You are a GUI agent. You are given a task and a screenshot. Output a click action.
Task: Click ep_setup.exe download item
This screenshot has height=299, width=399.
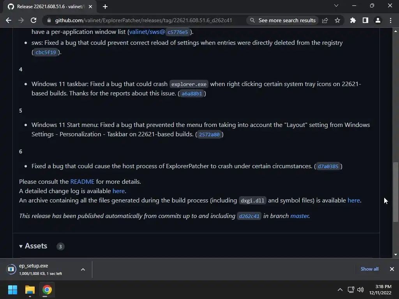coord(46,269)
